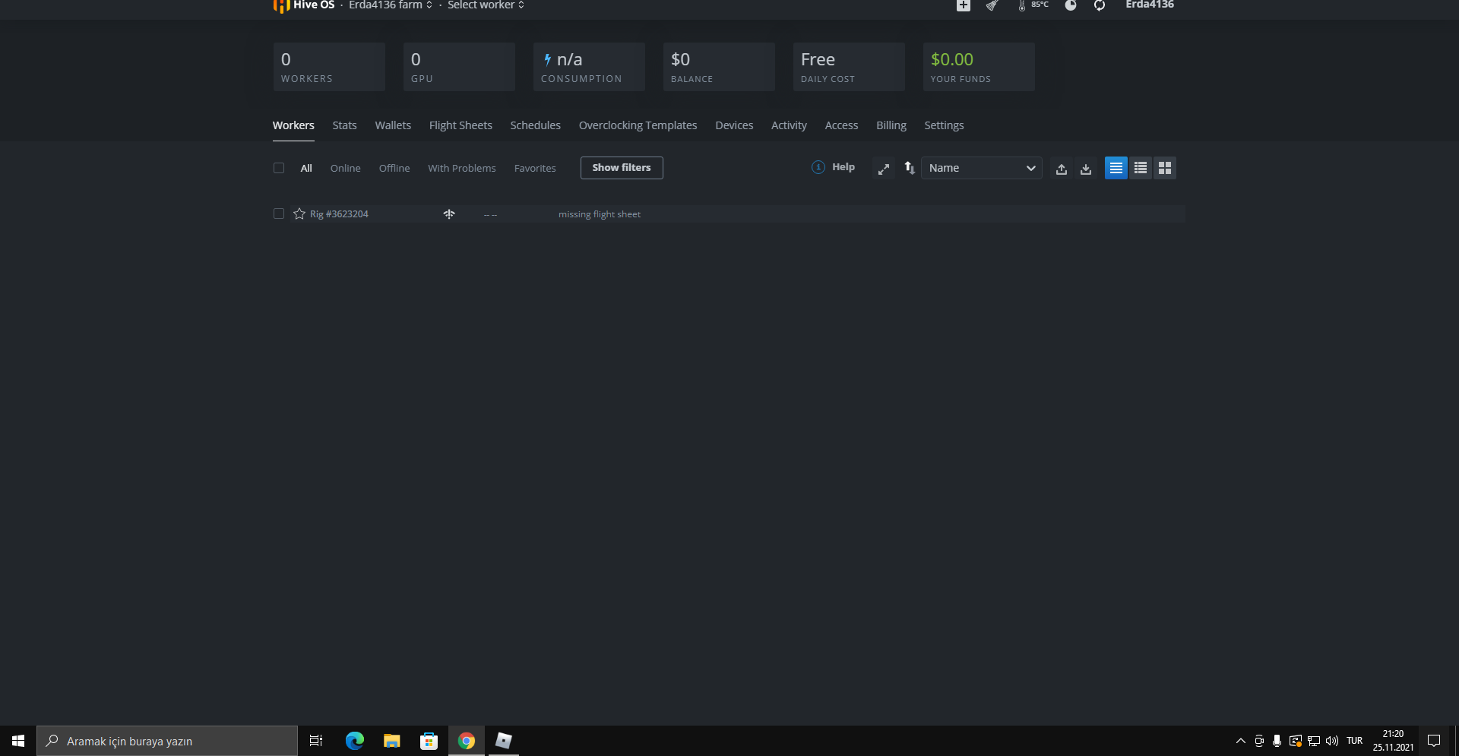Open the volume control in system tray
This screenshot has width=1459, height=756.
tap(1332, 741)
